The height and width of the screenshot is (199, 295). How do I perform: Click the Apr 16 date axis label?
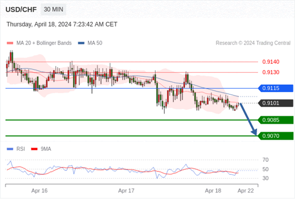tap(39, 191)
